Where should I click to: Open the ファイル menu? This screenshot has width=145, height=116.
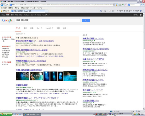point(4,8)
